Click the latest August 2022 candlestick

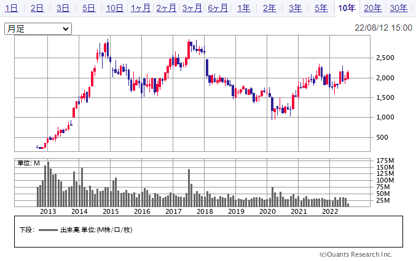(348, 74)
